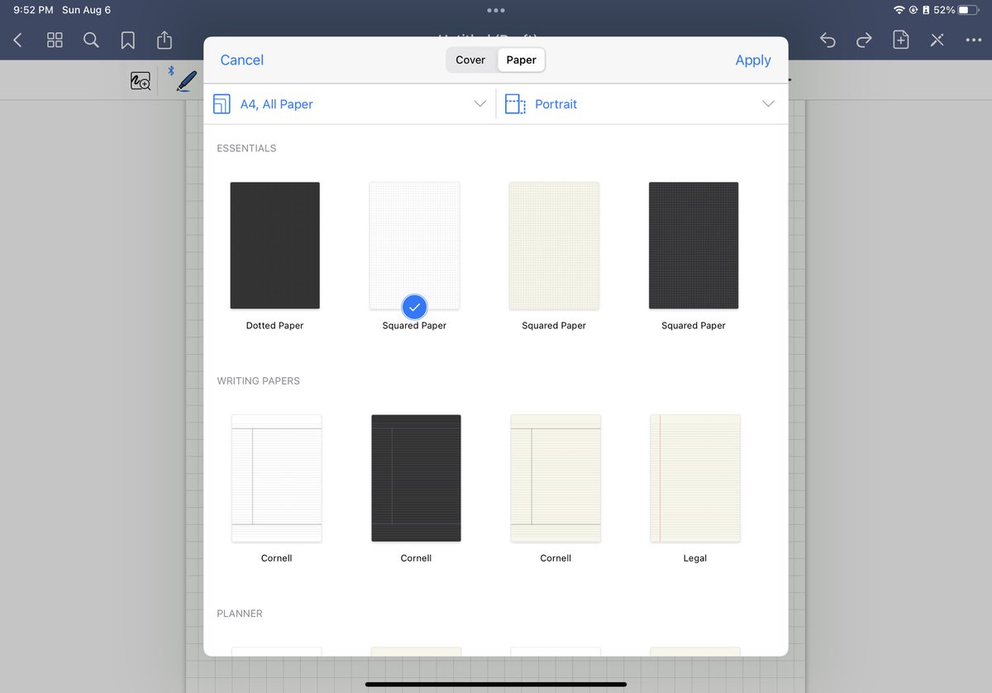992x693 pixels.
Task: Select the zoom window tool icon
Action: [141, 81]
